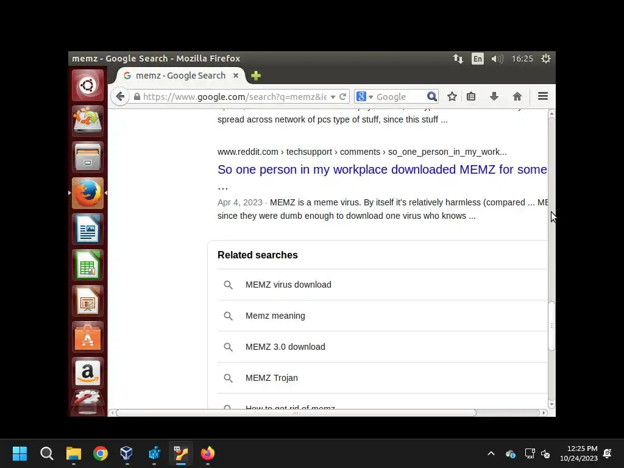The height and width of the screenshot is (468, 624).
Task: Go to Firefox home page
Action: [x=517, y=96]
